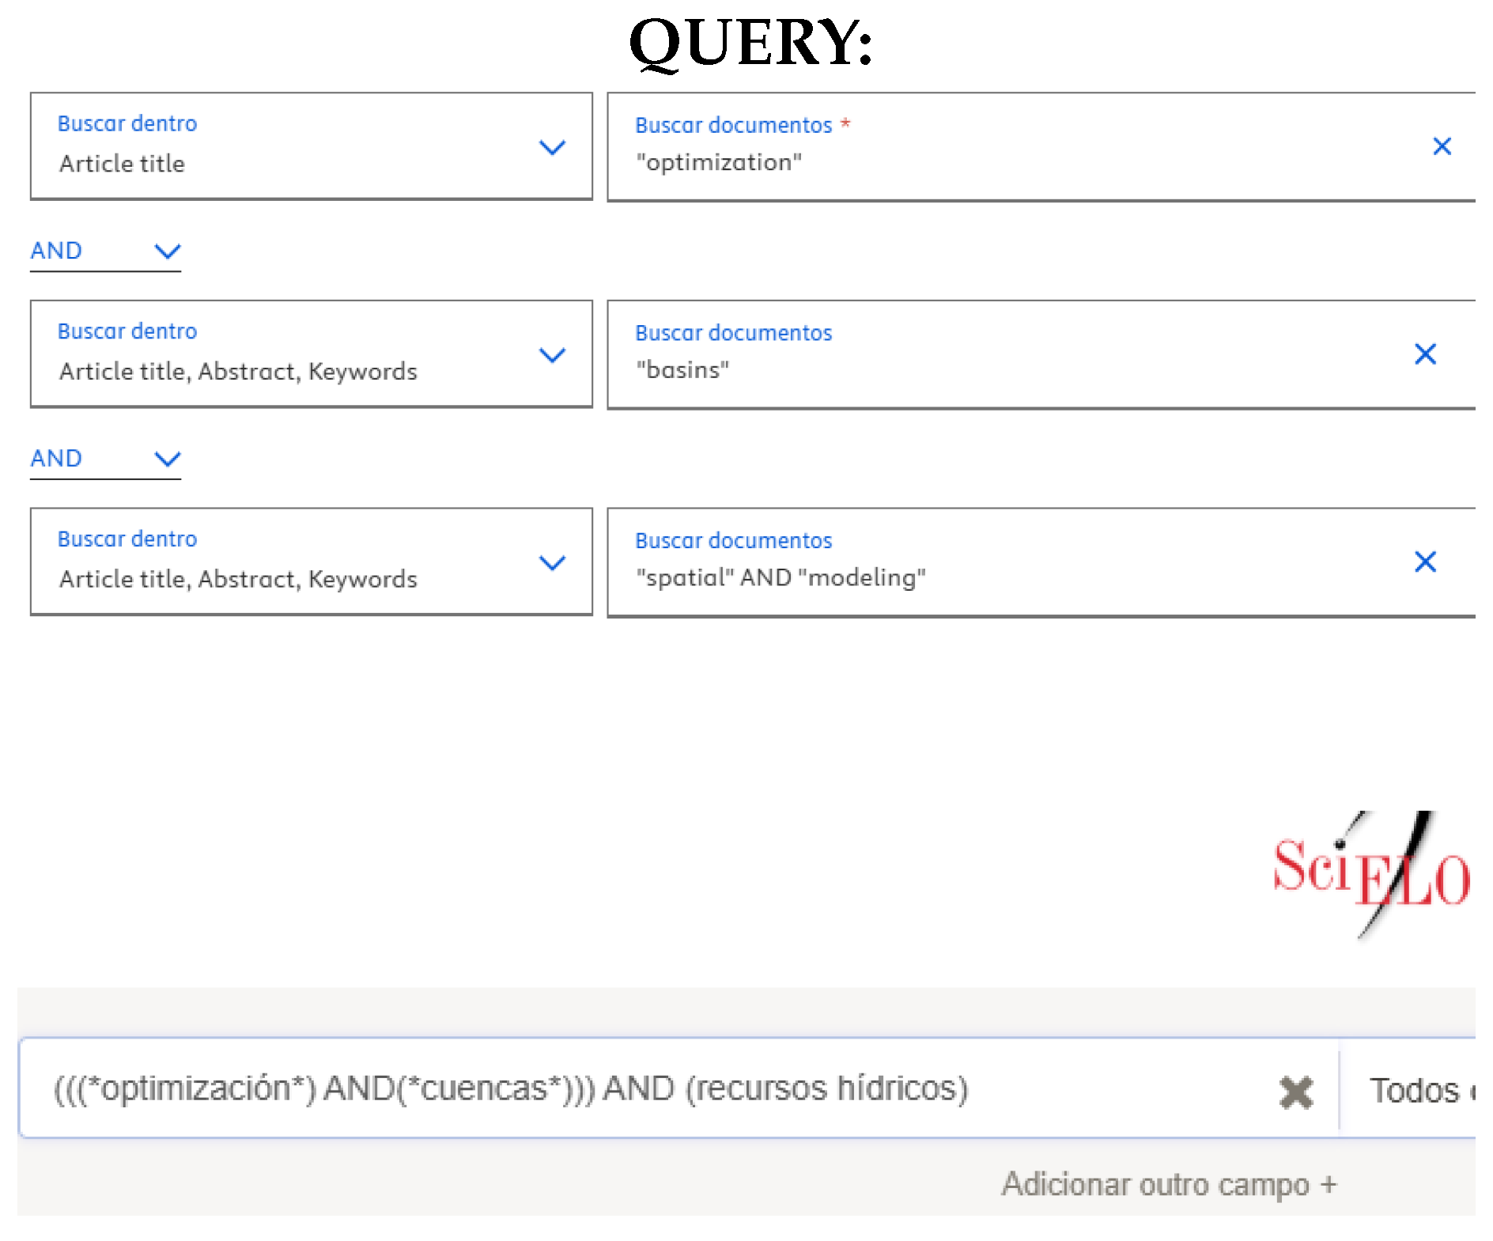The width and height of the screenshot is (1493, 1241).
Task: Click chevron on the Article title selector
Action: tap(553, 147)
